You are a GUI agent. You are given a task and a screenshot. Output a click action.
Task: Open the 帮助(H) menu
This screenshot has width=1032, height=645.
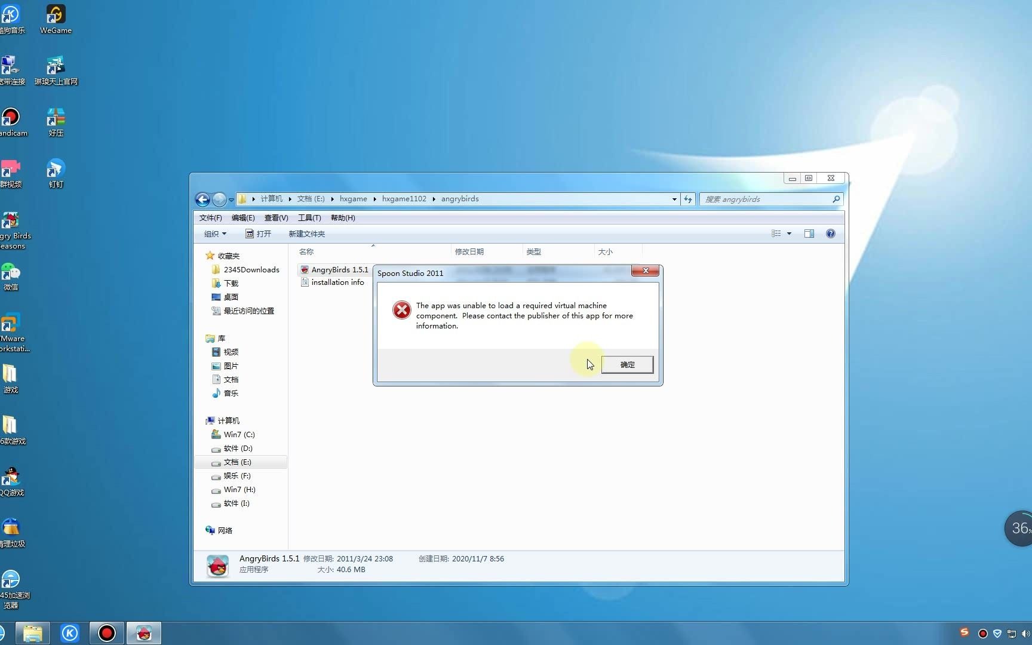pos(343,218)
